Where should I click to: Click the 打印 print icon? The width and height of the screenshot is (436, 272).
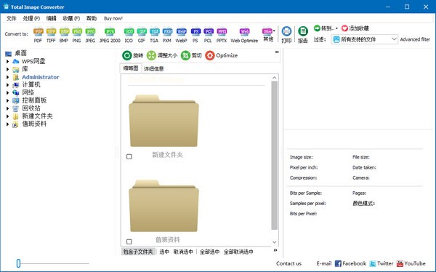(x=286, y=34)
